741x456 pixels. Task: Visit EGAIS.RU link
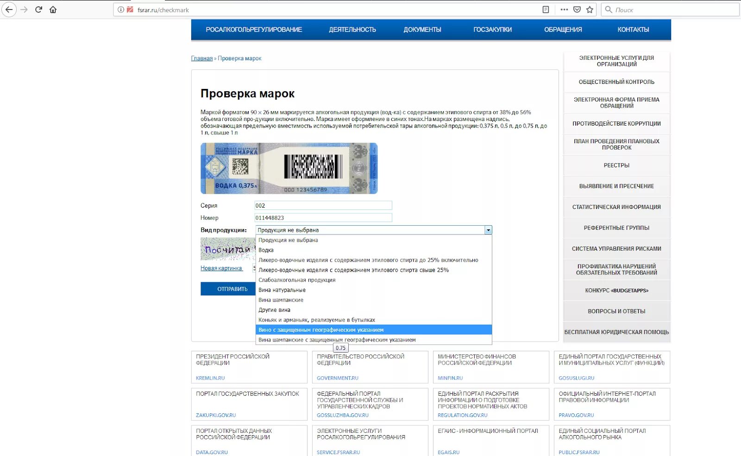coord(449,452)
